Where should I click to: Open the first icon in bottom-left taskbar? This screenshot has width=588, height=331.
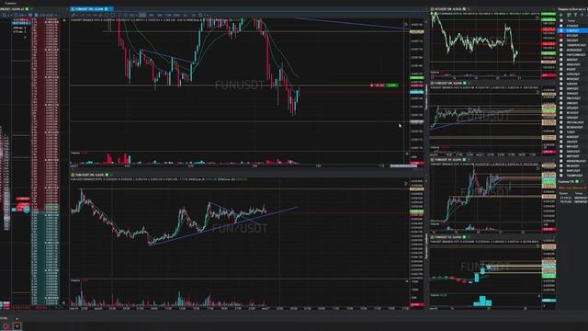(x=6, y=326)
